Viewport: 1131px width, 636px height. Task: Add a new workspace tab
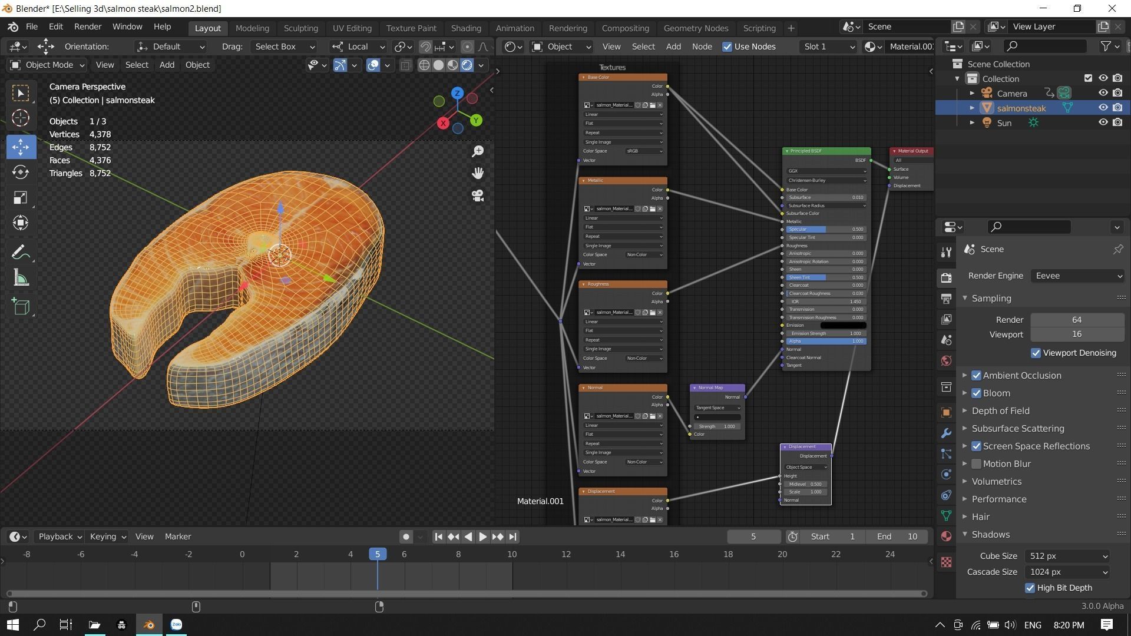coord(791,28)
